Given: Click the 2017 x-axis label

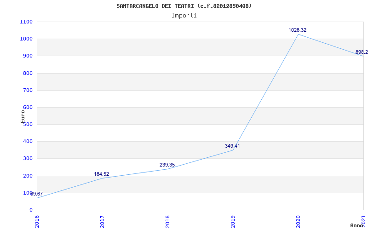Looking at the screenshot, I should click(x=102, y=222).
